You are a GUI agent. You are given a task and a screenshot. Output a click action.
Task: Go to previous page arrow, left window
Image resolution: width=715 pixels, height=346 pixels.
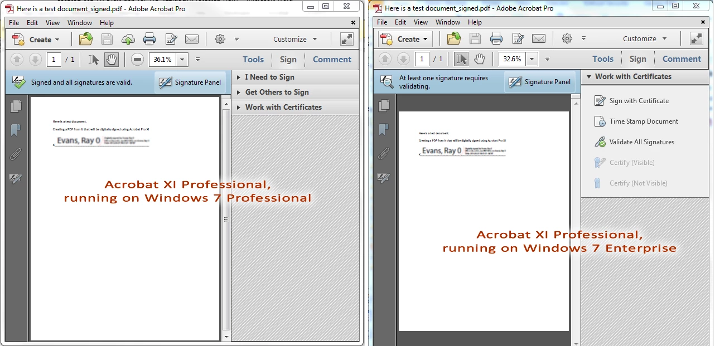coord(17,59)
